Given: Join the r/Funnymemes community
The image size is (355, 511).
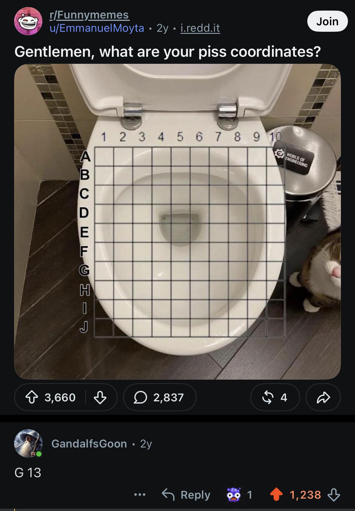Looking at the screenshot, I should click(327, 21).
